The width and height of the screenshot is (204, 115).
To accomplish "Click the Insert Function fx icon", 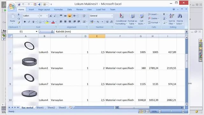I will pos(52,32).
